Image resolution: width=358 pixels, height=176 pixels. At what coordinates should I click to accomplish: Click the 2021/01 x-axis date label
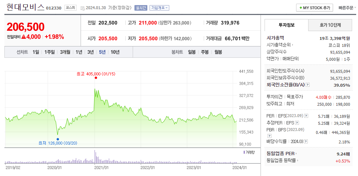tap(101, 168)
